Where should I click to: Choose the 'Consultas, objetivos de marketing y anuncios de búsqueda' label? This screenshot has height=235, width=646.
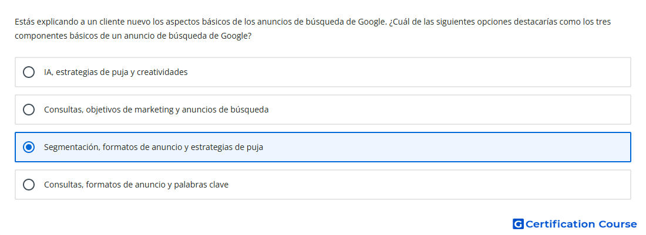[x=156, y=110]
